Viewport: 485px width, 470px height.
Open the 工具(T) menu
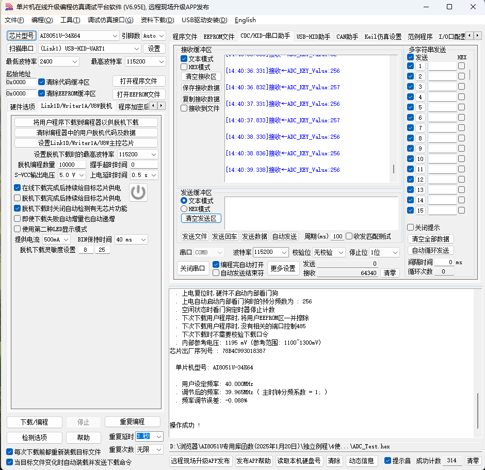click(70, 20)
